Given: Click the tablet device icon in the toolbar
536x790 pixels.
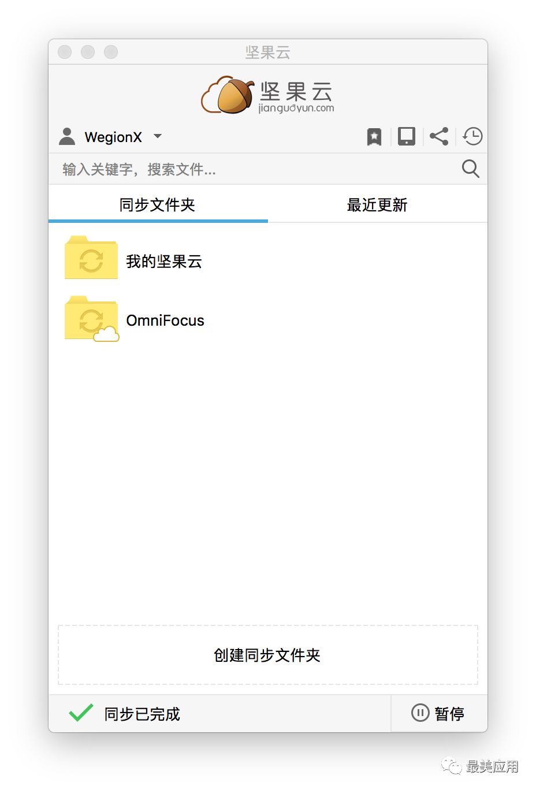Looking at the screenshot, I should point(406,136).
